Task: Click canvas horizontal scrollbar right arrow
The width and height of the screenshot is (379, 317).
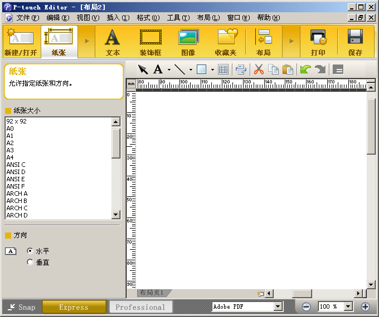Action: click(x=358, y=294)
